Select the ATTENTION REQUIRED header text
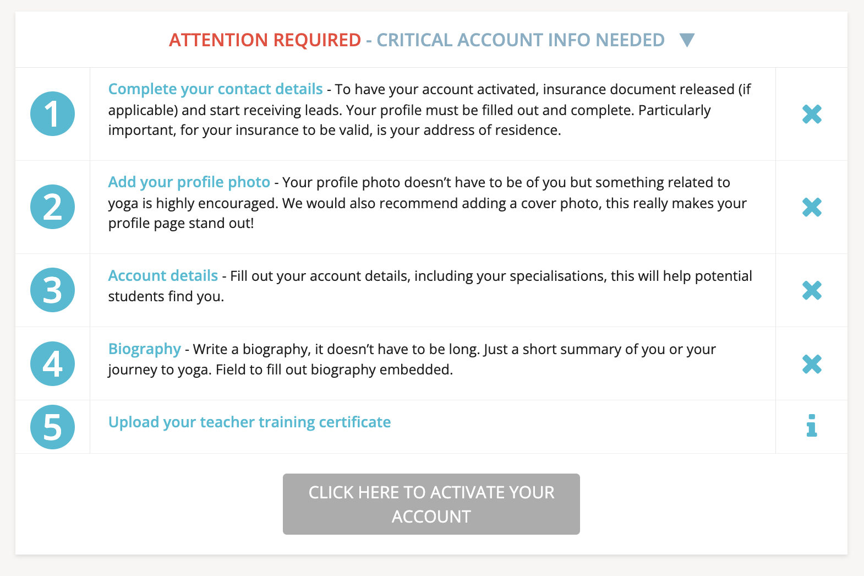Screen dimensions: 864x576 [264, 40]
